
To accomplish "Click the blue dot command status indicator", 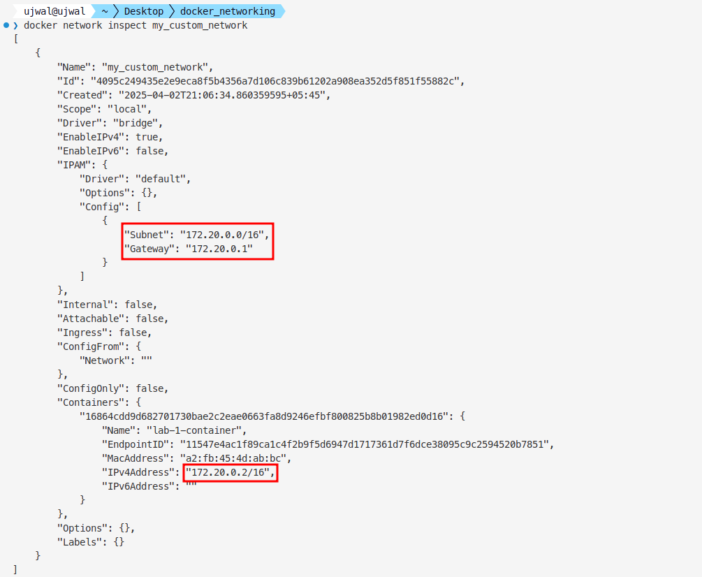I will [6, 25].
